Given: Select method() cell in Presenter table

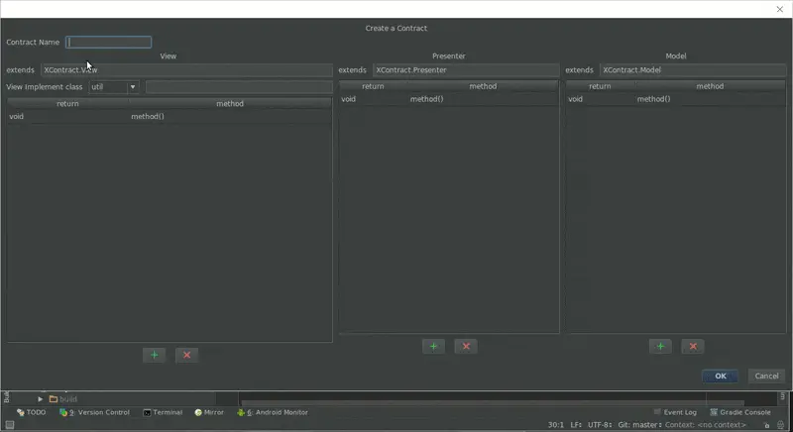Looking at the screenshot, I should point(483,99).
